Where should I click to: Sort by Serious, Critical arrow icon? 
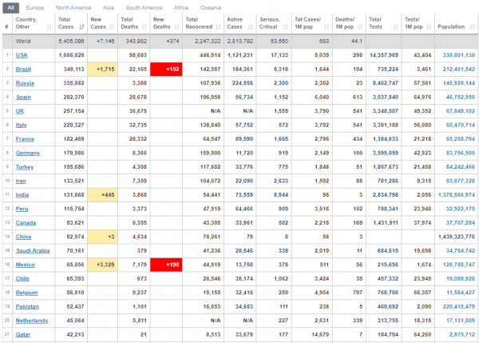286,27
